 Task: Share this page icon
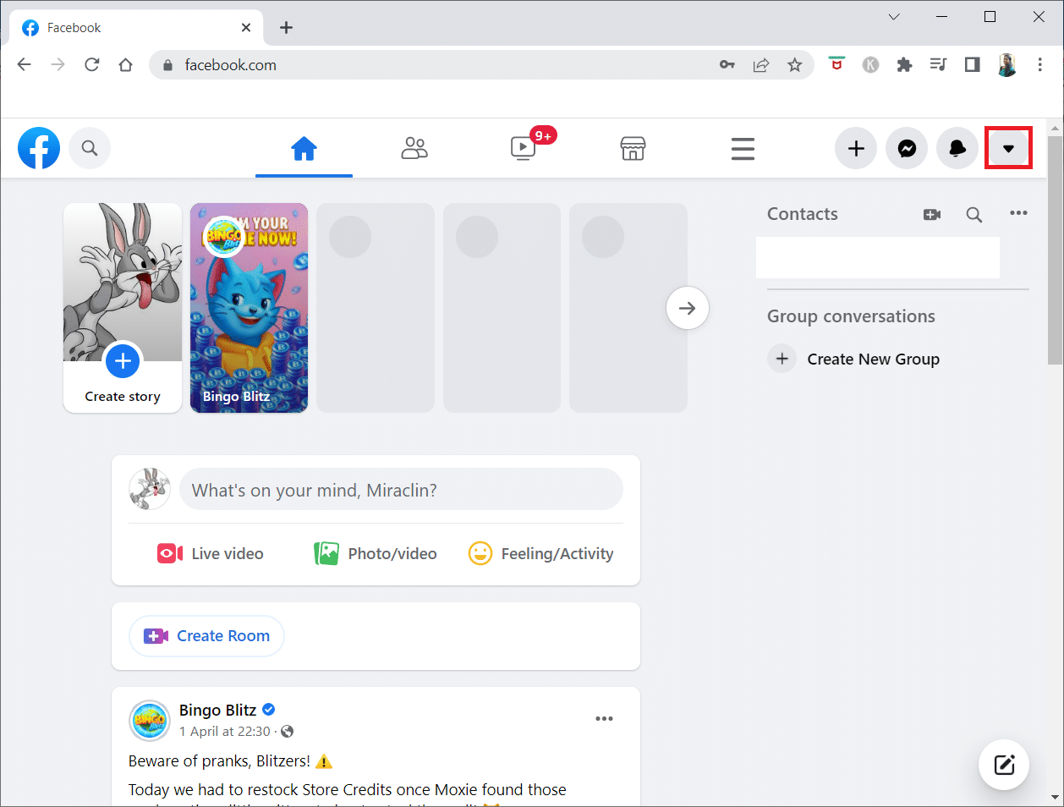tap(761, 64)
